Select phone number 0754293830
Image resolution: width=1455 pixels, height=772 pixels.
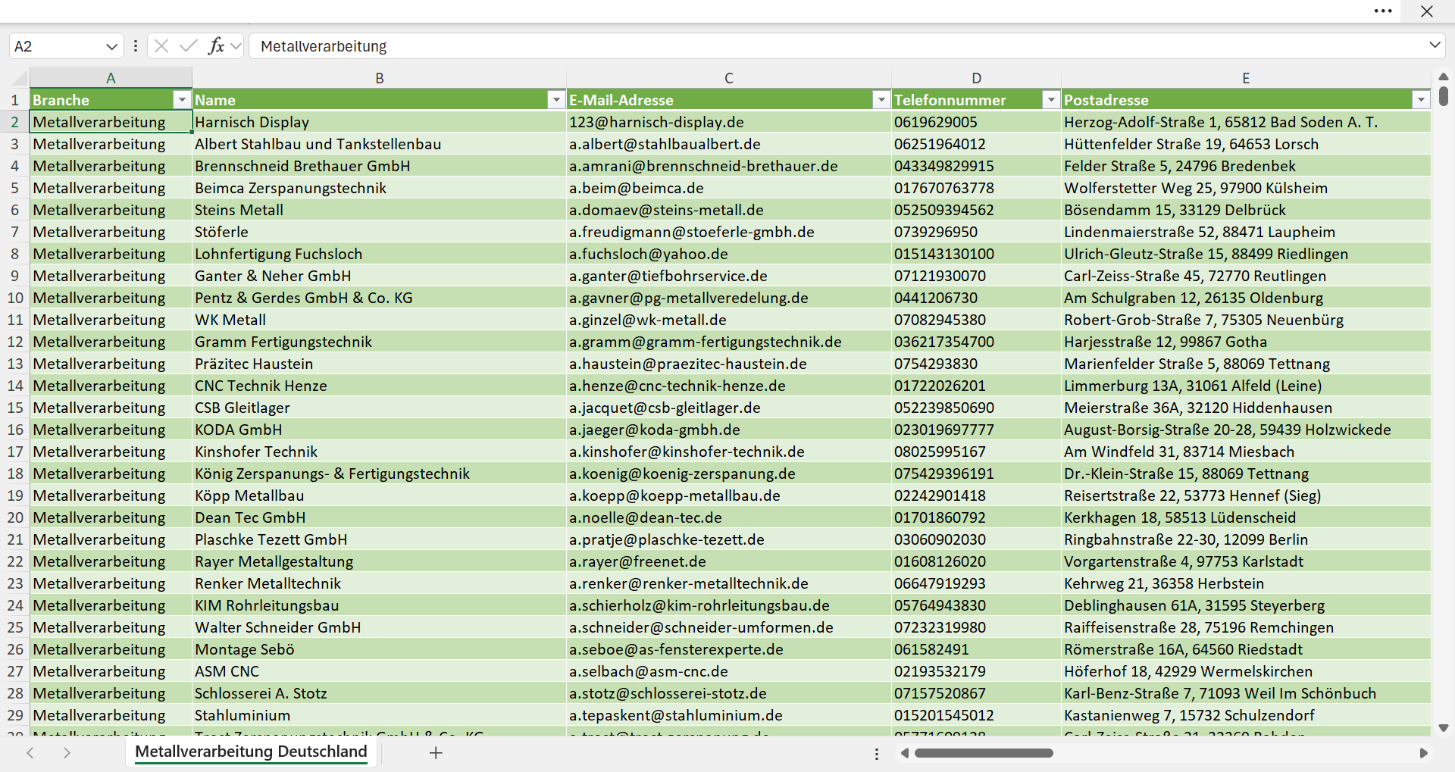tap(976, 364)
